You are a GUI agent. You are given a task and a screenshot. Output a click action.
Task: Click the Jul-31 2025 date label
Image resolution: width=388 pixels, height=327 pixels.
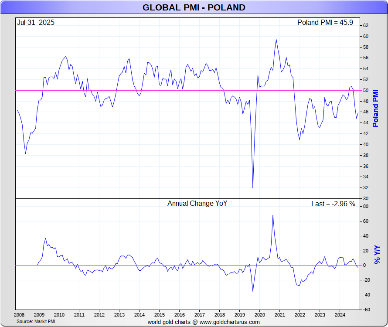(x=36, y=23)
